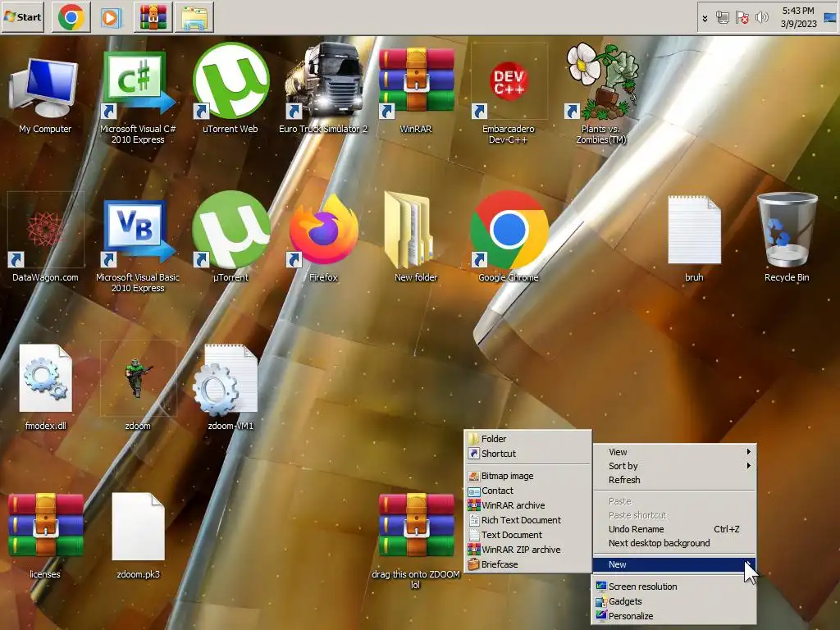Select the zdoom.pk3 file icon
Image resolution: width=840 pixels, height=630 pixels.
tap(138, 535)
